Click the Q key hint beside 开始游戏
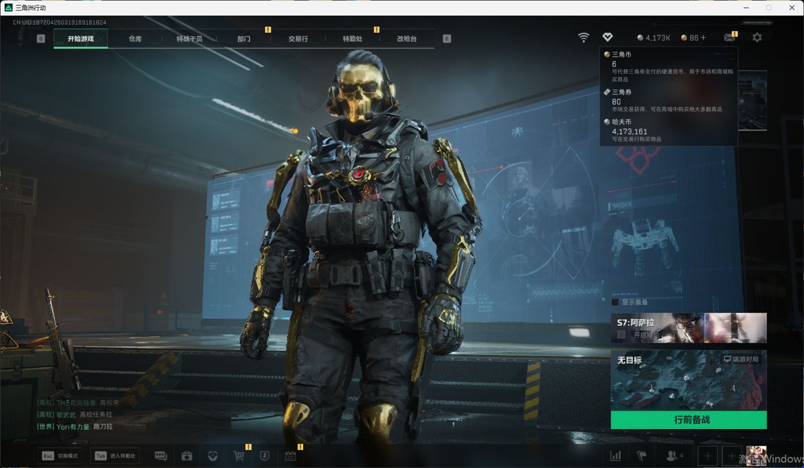Screen dimensions: 804x468 41,38
